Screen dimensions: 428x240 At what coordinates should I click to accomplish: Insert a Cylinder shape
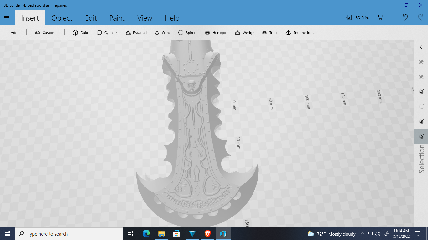(x=107, y=32)
